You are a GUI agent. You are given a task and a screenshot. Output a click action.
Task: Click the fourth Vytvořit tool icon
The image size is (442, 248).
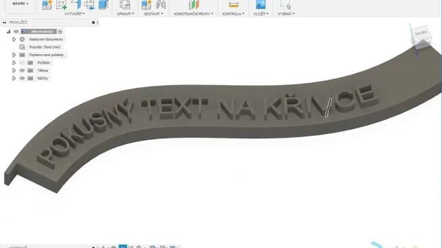89,5
